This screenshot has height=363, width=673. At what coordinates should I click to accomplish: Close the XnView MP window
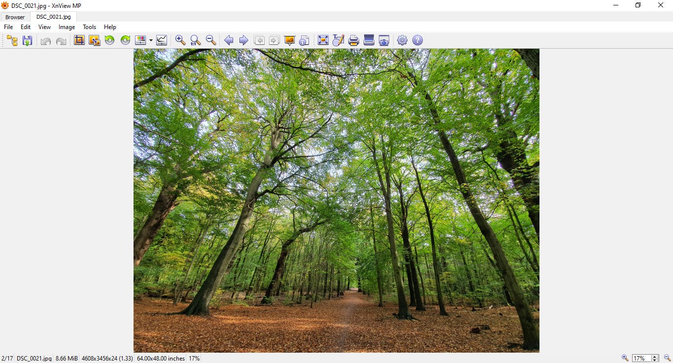tap(661, 5)
